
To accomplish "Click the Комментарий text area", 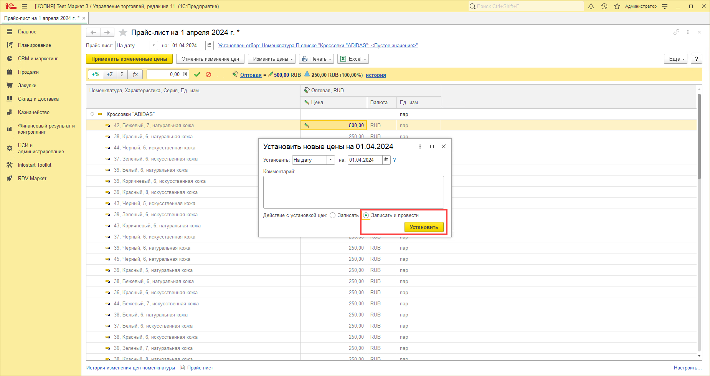I will [x=353, y=192].
